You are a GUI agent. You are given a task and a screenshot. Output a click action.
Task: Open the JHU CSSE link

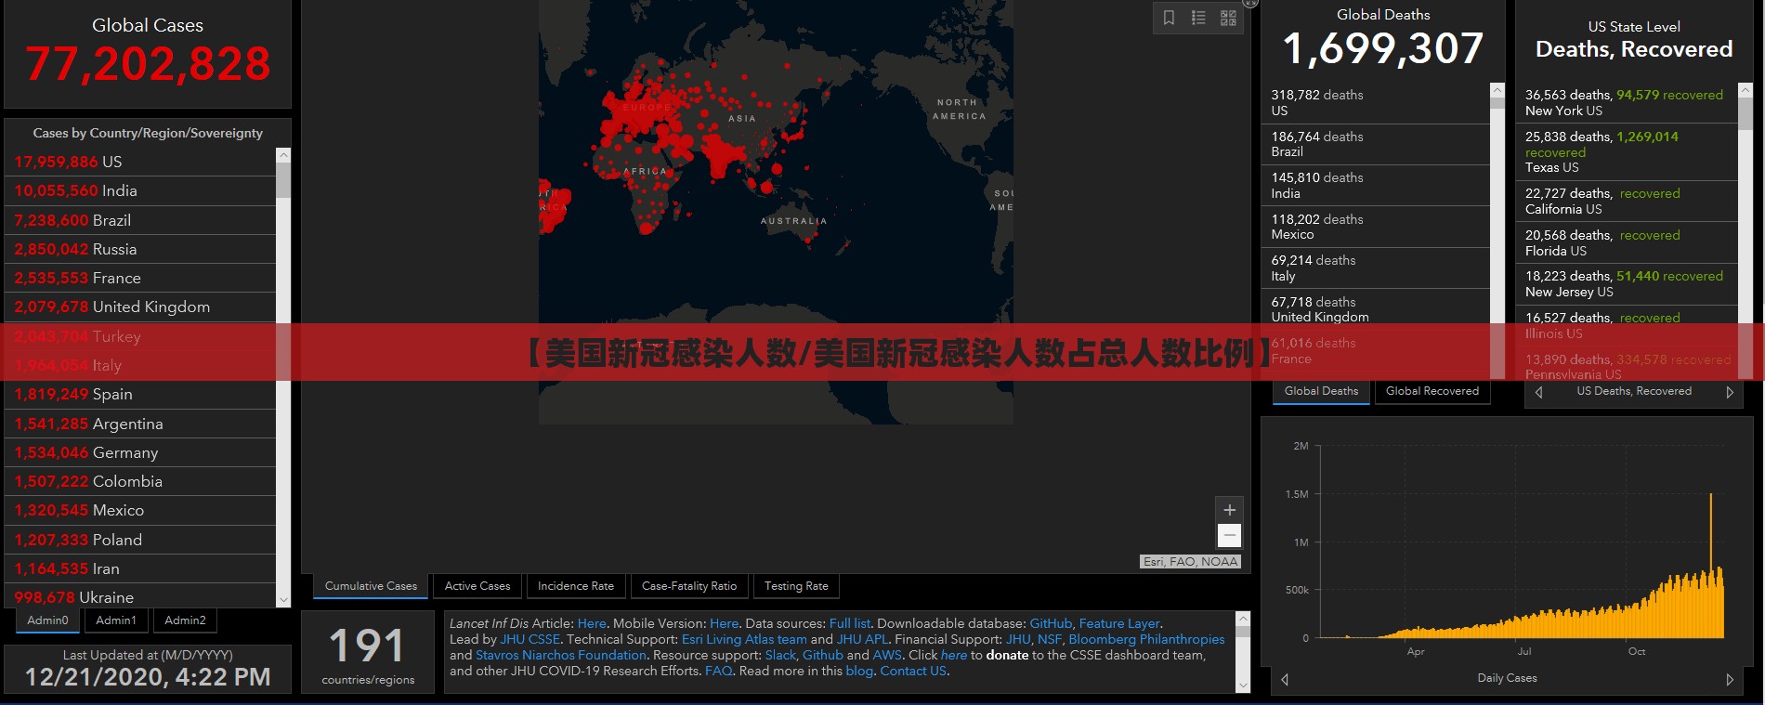pyautogui.click(x=530, y=639)
